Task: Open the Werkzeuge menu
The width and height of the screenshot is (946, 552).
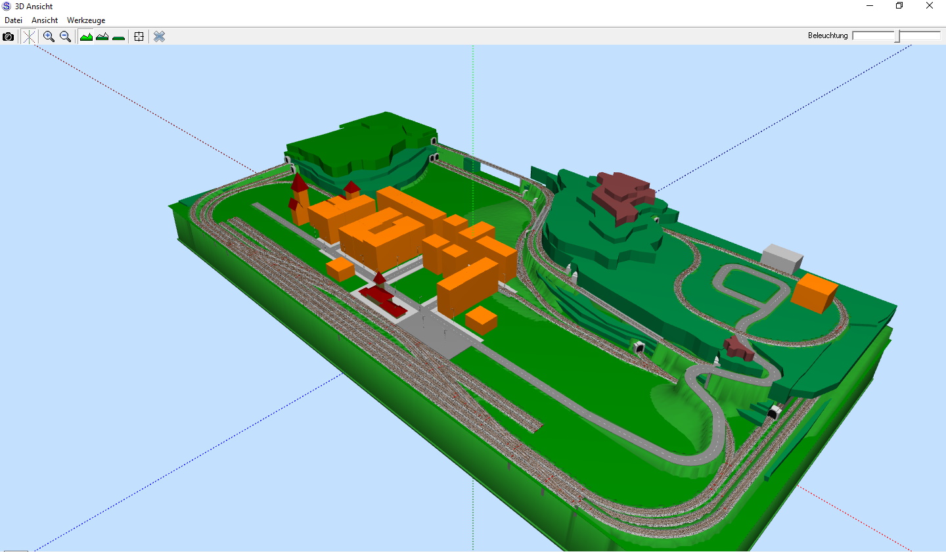Action: [x=86, y=20]
